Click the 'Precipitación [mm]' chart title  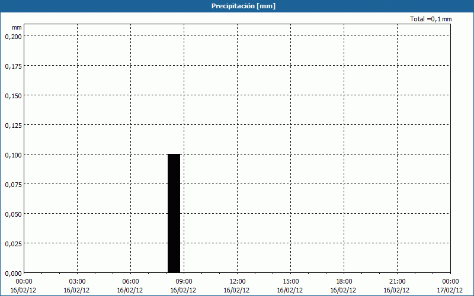[244, 6]
